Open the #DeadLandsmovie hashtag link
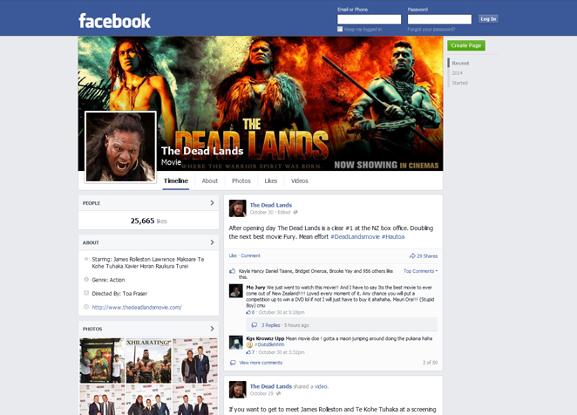Image resolution: width=577 pixels, height=415 pixels. tap(355, 237)
